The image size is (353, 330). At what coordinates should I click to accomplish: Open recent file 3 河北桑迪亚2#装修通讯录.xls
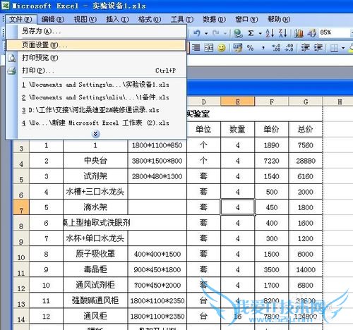96,110
